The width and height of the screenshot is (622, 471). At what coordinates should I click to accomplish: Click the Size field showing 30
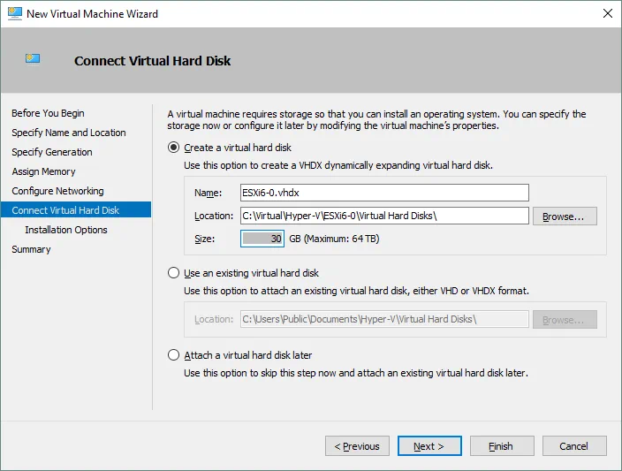click(x=262, y=239)
